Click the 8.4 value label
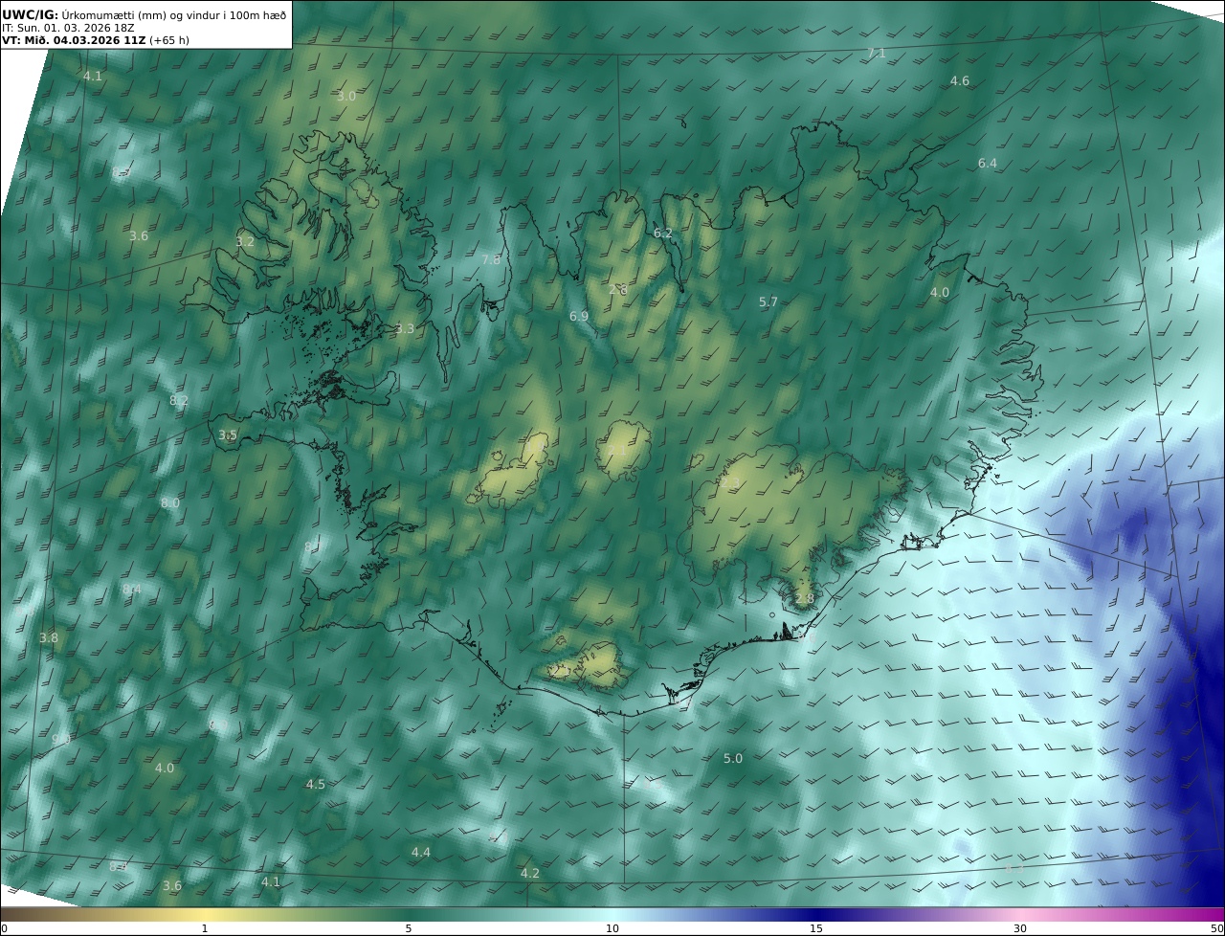1225x936 pixels. (x=132, y=590)
